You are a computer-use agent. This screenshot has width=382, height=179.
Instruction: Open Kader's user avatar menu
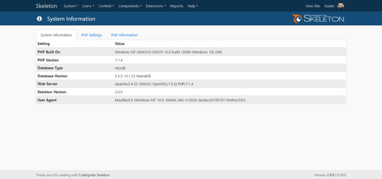click(341, 6)
